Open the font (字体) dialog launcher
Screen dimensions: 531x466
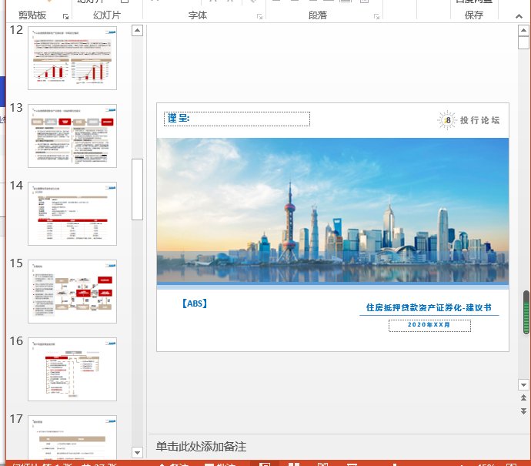pyautogui.click(x=259, y=16)
